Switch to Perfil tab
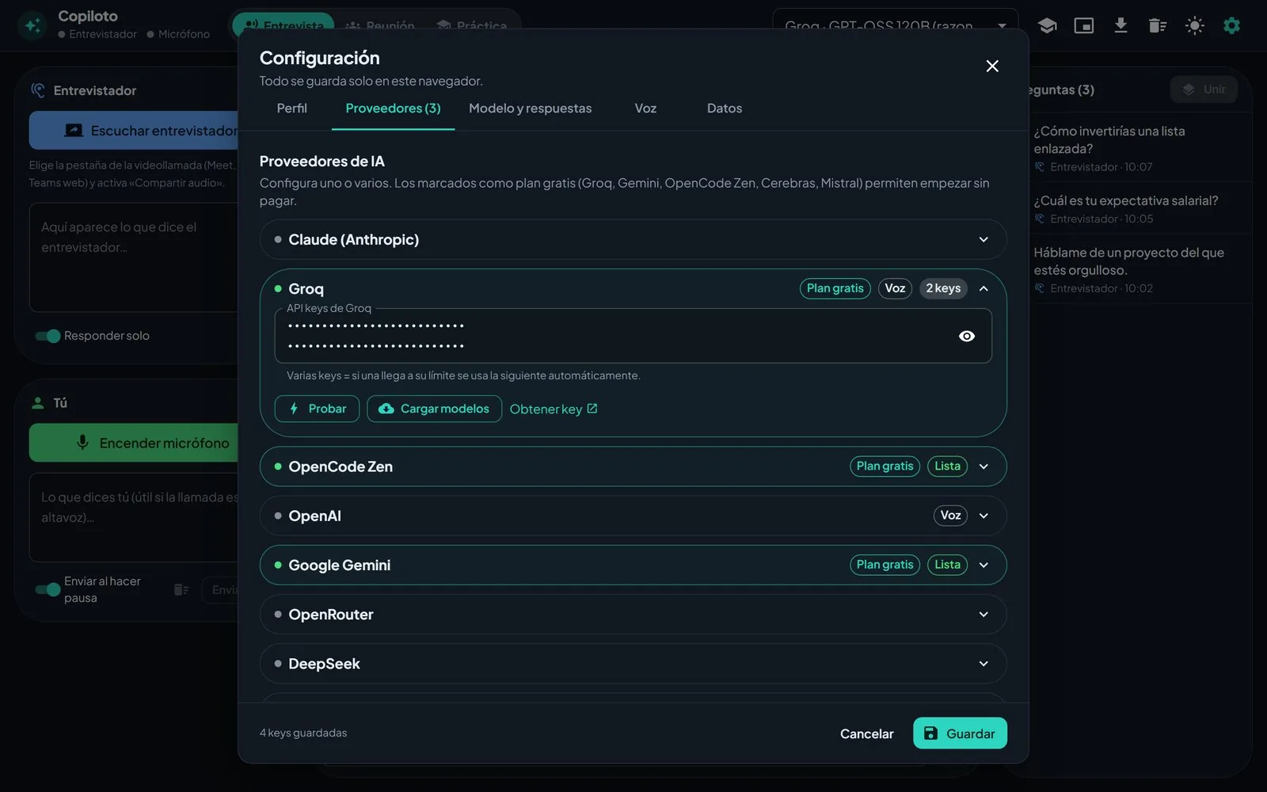1267x792 pixels. (x=291, y=109)
